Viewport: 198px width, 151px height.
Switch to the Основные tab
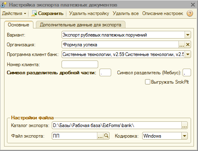(18, 25)
